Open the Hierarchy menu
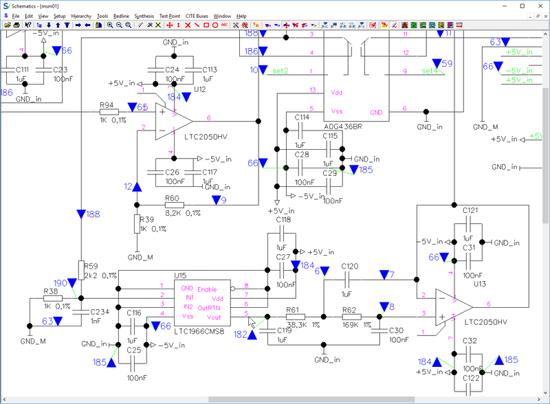 [81, 16]
